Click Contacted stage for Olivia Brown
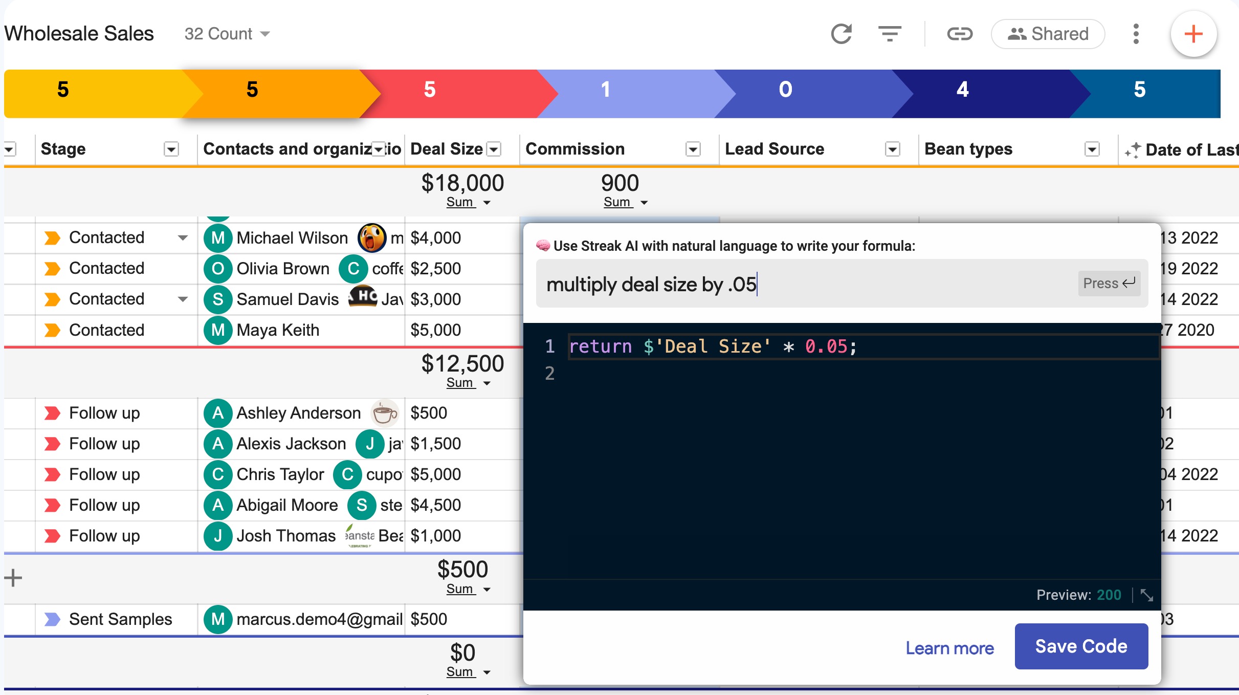 117,269
